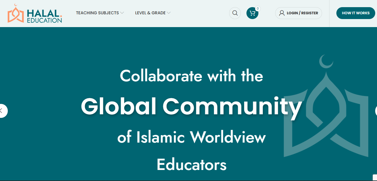The width and height of the screenshot is (377, 181).
Task: Open the Level & Grade menu
Action: point(150,13)
